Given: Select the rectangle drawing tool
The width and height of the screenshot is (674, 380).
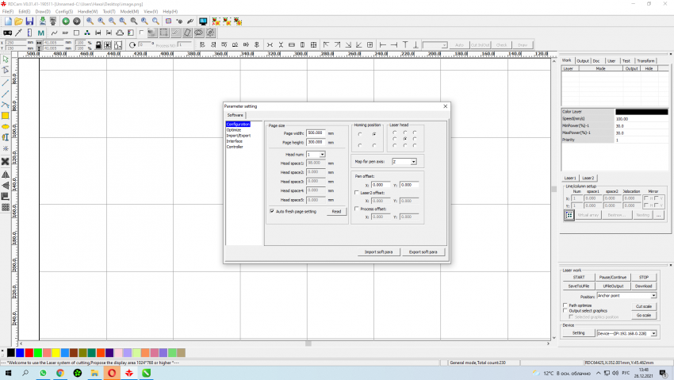Looking at the screenshot, I should (x=5, y=115).
